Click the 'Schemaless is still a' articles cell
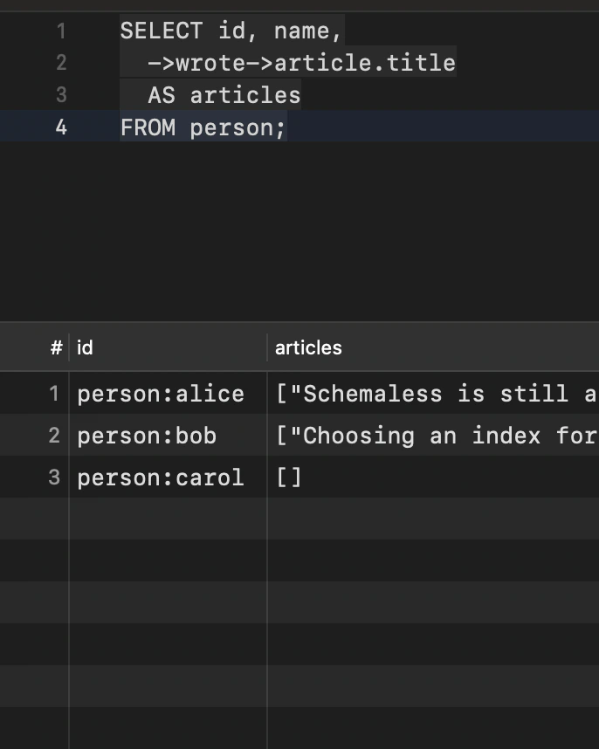The height and width of the screenshot is (749, 599). (433, 394)
